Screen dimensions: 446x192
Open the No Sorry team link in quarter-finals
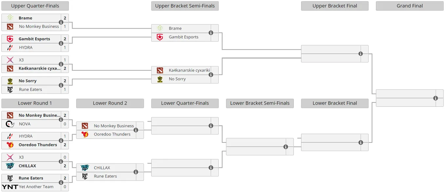click(28, 81)
